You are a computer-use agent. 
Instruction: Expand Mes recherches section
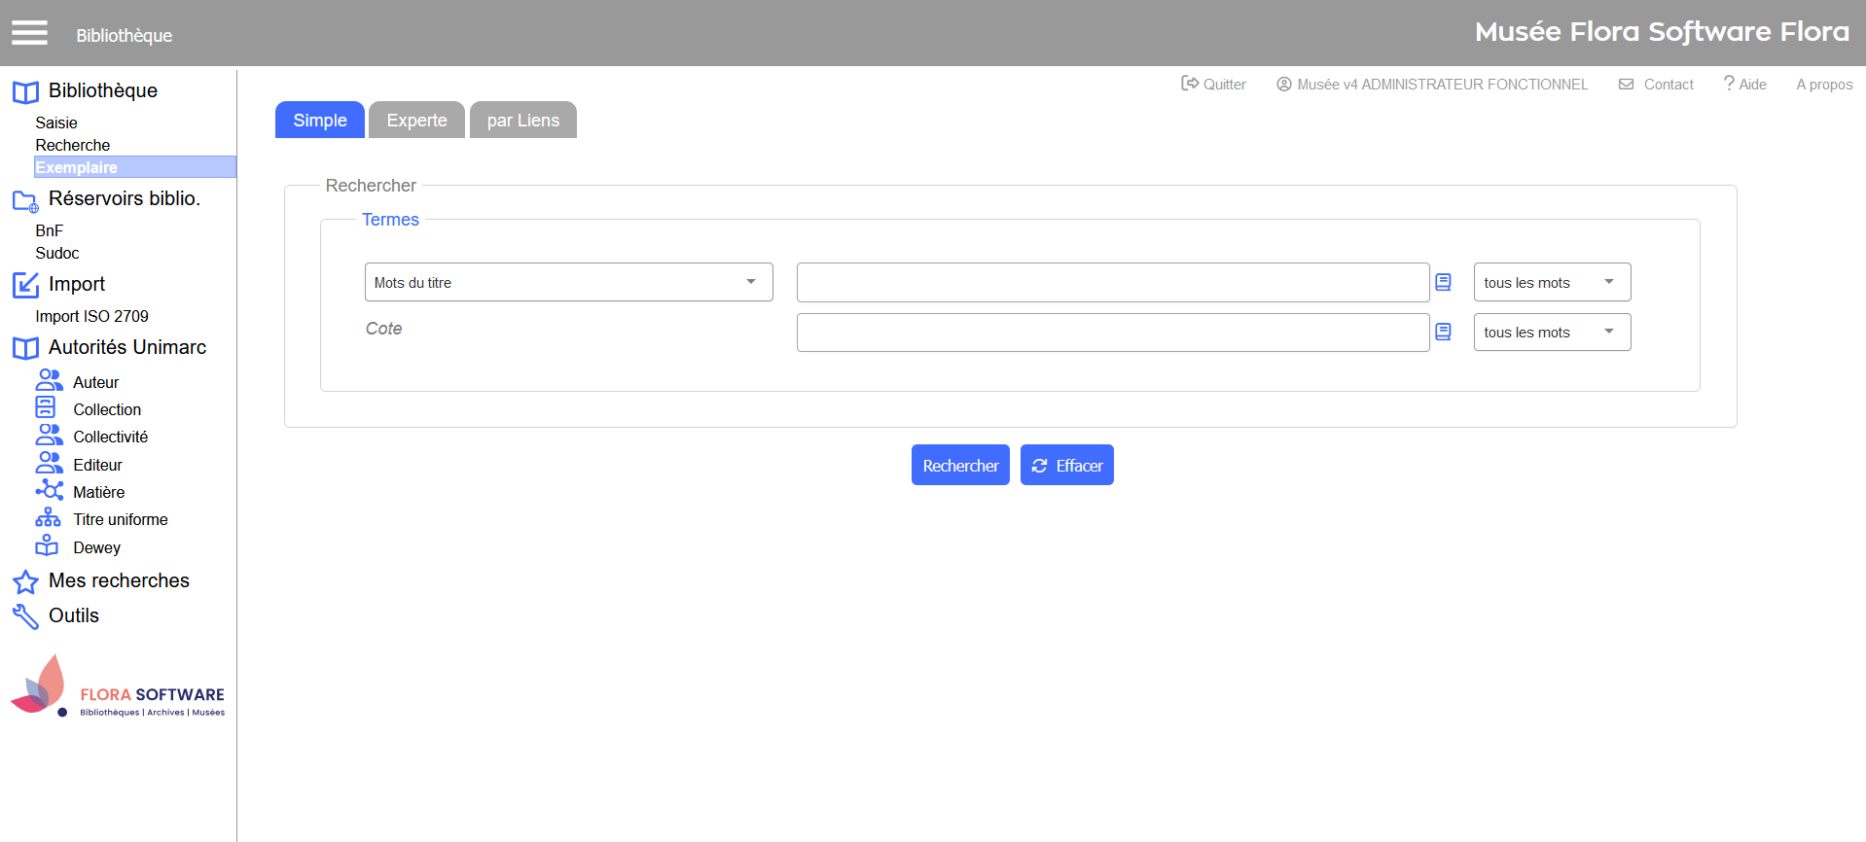click(119, 580)
